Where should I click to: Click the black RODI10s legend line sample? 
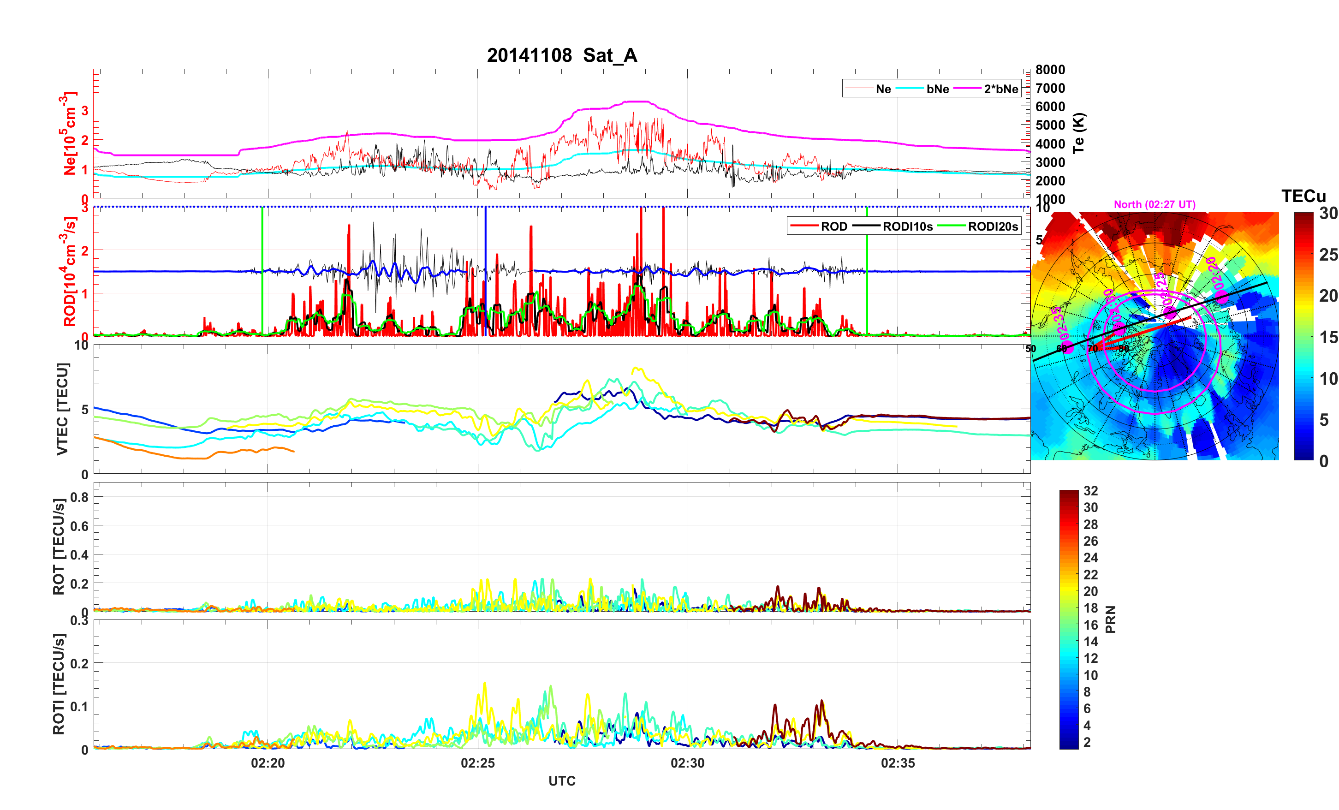pyautogui.click(x=866, y=226)
